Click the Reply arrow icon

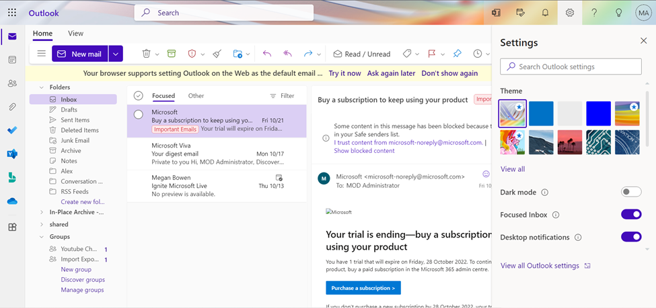(x=266, y=54)
